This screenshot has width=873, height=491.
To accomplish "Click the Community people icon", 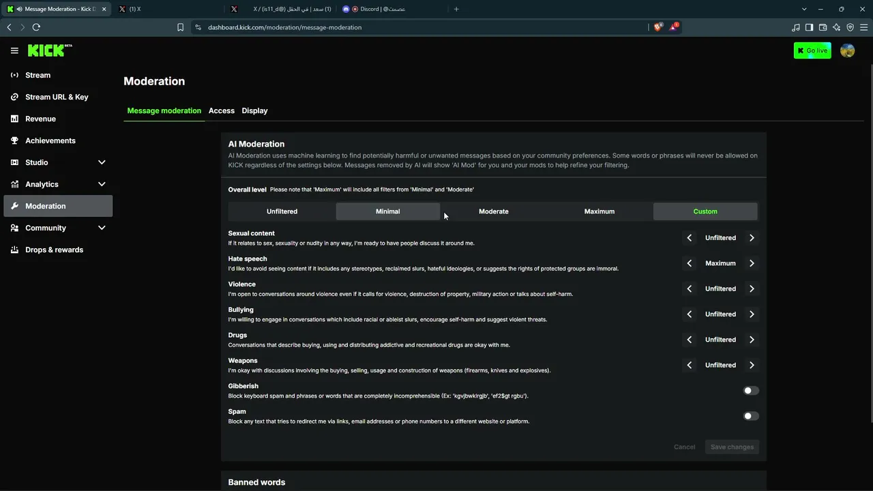I will coord(14,228).
